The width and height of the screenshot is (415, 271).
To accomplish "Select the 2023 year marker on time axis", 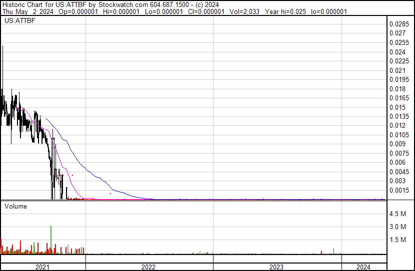I will 277,267.
